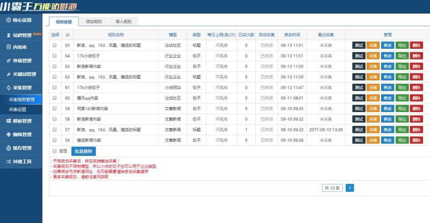Click the 站群管理 person icon in sidebar
430x223 pixels.
click(9, 35)
